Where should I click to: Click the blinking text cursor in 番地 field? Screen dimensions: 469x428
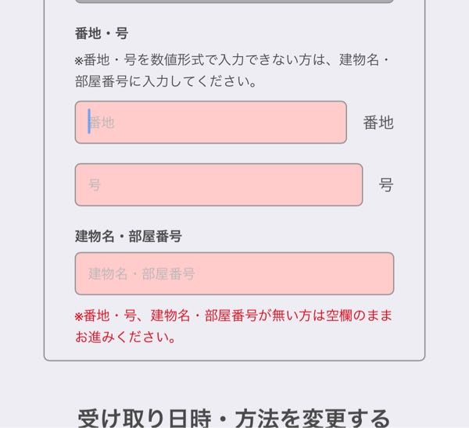(89, 121)
